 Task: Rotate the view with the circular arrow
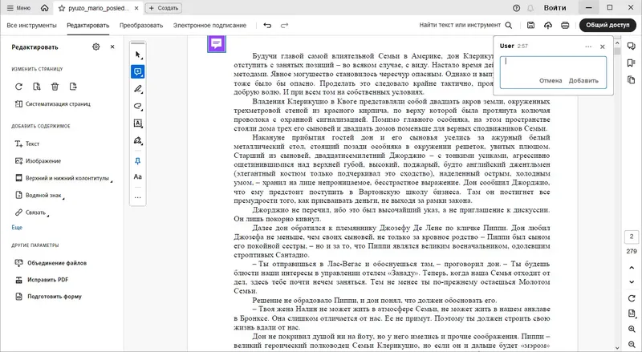coord(632,298)
